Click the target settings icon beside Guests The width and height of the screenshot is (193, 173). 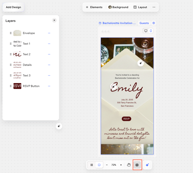pyautogui.click(x=154, y=23)
